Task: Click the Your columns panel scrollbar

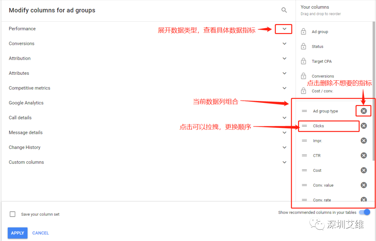Action: [374, 91]
